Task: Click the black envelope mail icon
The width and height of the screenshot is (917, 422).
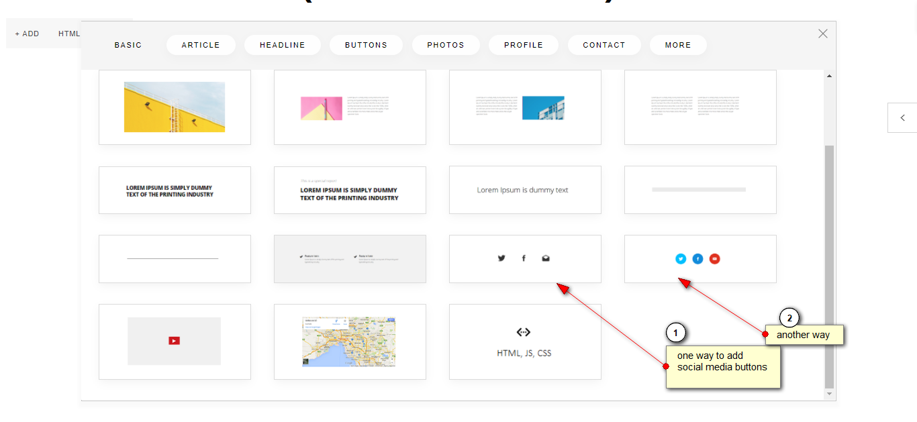Action: coord(546,258)
